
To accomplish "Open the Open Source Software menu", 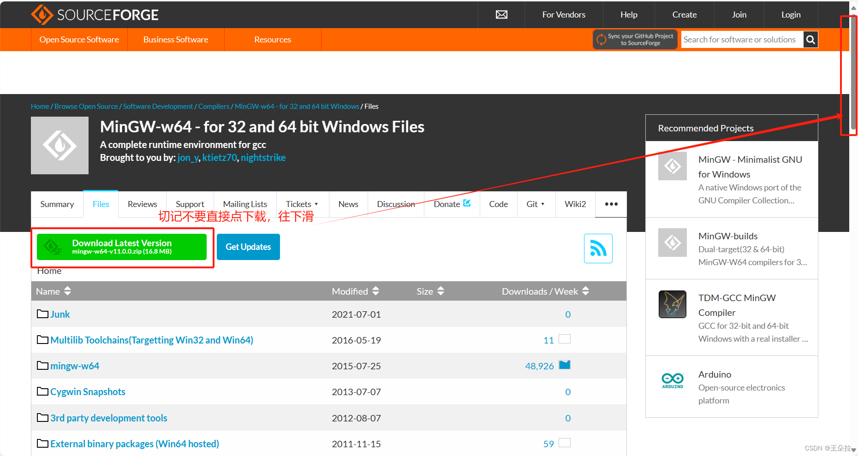I will 79,40.
